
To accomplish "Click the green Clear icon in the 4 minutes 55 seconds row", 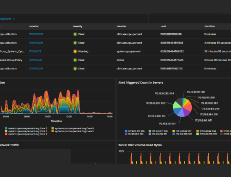I will 75,43.
